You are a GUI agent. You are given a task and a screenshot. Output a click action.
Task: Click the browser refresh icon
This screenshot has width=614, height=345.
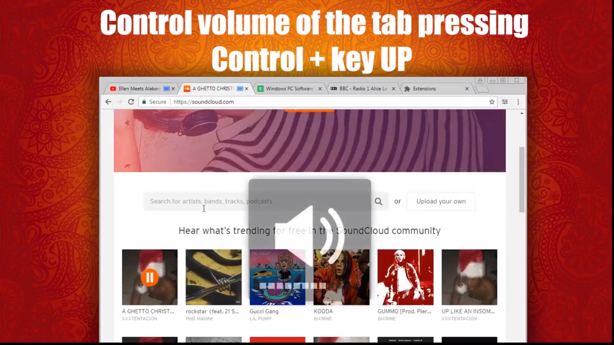pyautogui.click(x=131, y=102)
